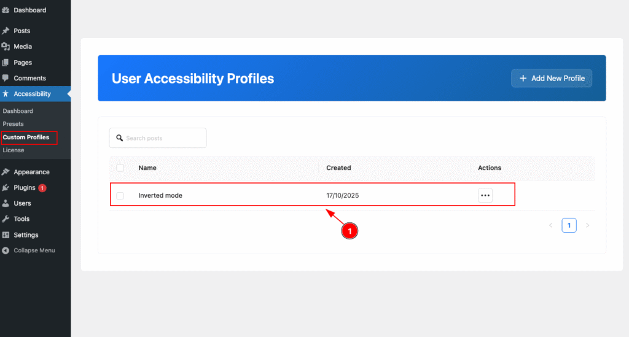Check the Inverted mode row checkbox
629x337 pixels.
[120, 196]
